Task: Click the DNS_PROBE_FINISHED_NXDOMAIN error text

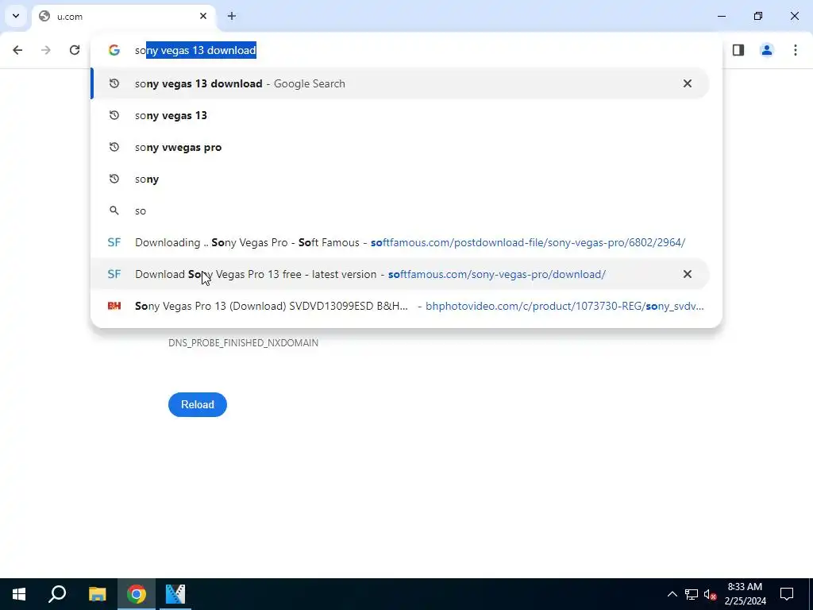Action: (x=243, y=343)
